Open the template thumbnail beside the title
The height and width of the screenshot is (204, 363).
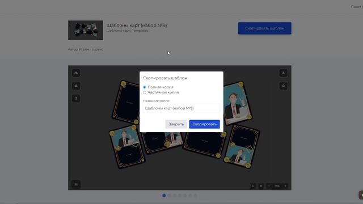[86, 30]
